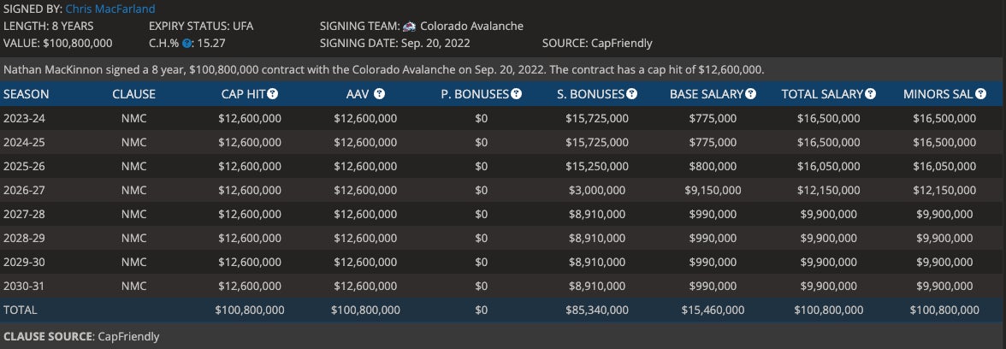Image resolution: width=1006 pixels, height=349 pixels.
Task: Select the 2023-24 season cell
Action: point(27,118)
